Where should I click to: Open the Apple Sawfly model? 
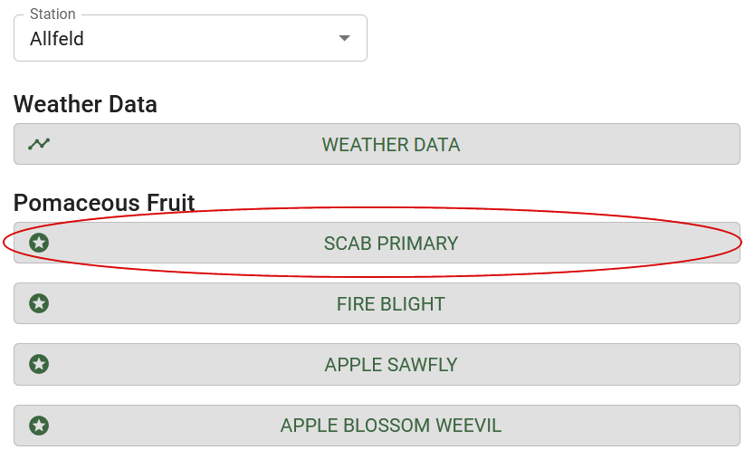pos(377,365)
